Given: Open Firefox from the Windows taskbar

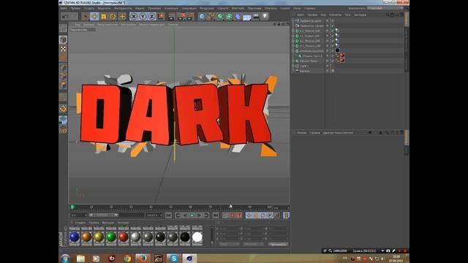Looking at the screenshot, I should point(143,259).
